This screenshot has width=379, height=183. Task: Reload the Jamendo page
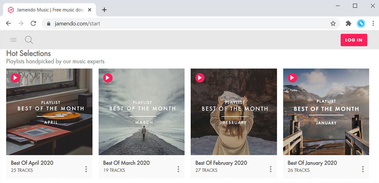tap(33, 23)
